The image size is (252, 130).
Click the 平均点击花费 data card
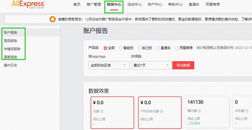click(x=160, y=112)
